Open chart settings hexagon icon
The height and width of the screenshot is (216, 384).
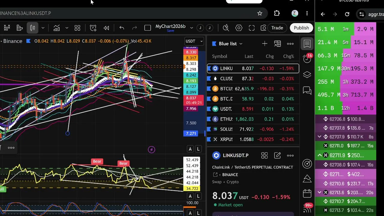[239, 28]
